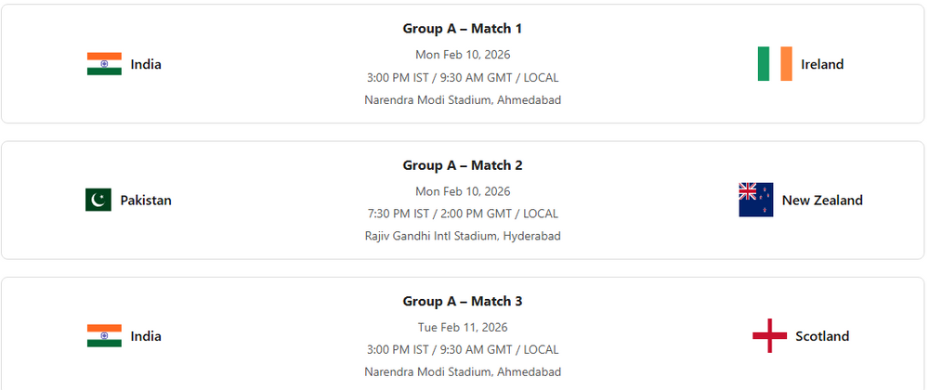The image size is (929, 390).
Task: Open the Group A – Match 1 heading
Action: coord(463,29)
